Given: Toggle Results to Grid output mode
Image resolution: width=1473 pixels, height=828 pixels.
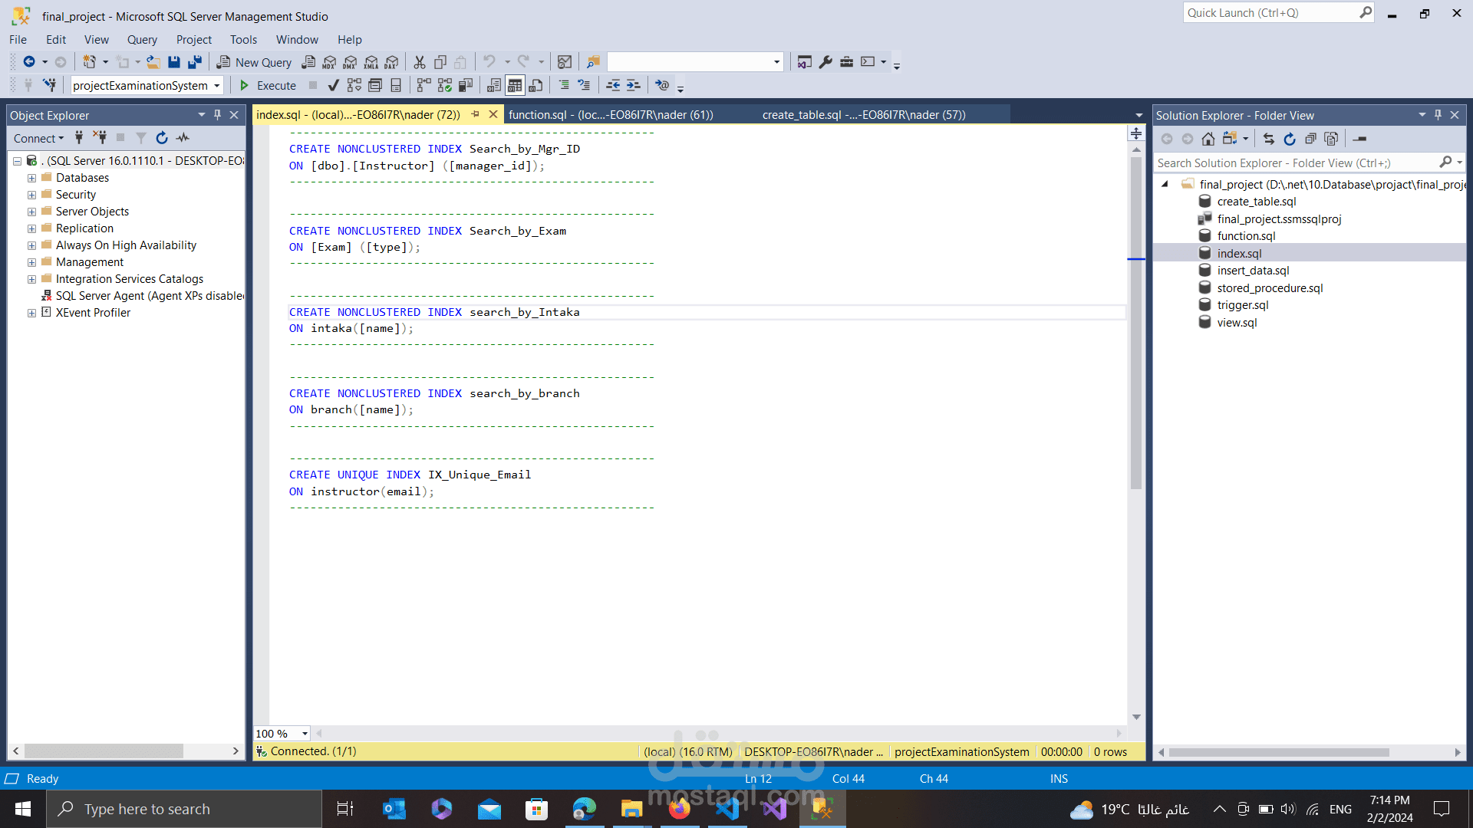Looking at the screenshot, I should pyautogui.click(x=515, y=85).
